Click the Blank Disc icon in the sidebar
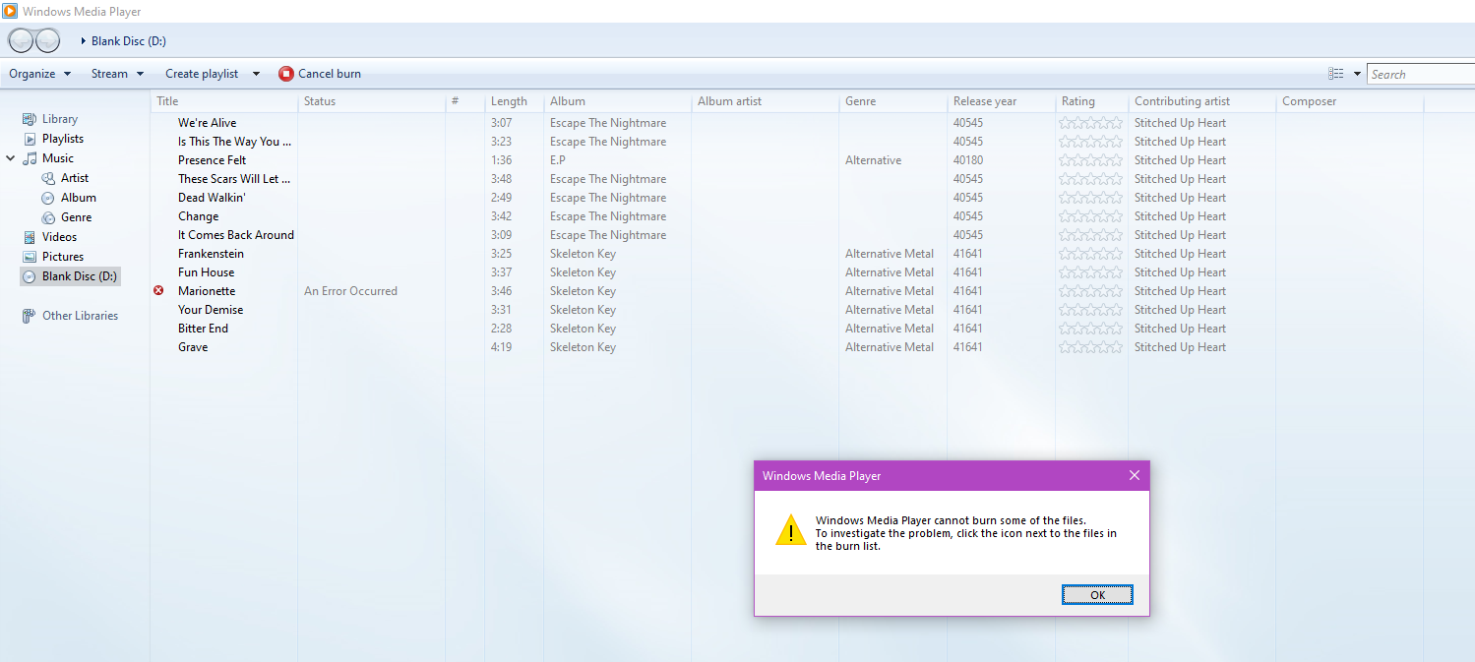Screen dimensions: 1475x662 coord(30,276)
